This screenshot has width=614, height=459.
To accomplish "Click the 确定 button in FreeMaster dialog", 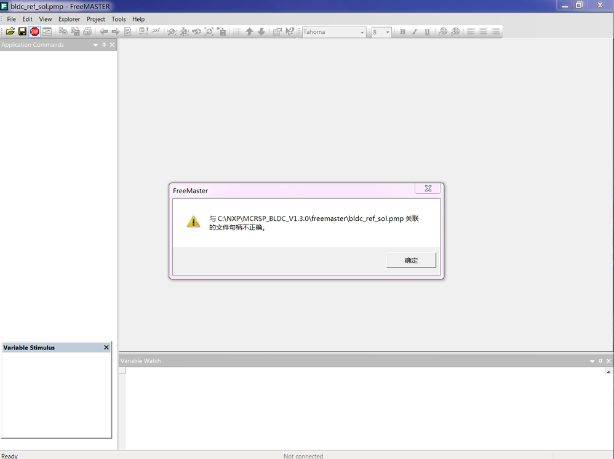I will pos(411,260).
